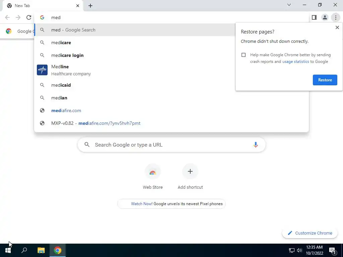Viewport: 343px width, 257px height.
Task: Open the profile avatar icon
Action: pyautogui.click(x=325, y=17)
